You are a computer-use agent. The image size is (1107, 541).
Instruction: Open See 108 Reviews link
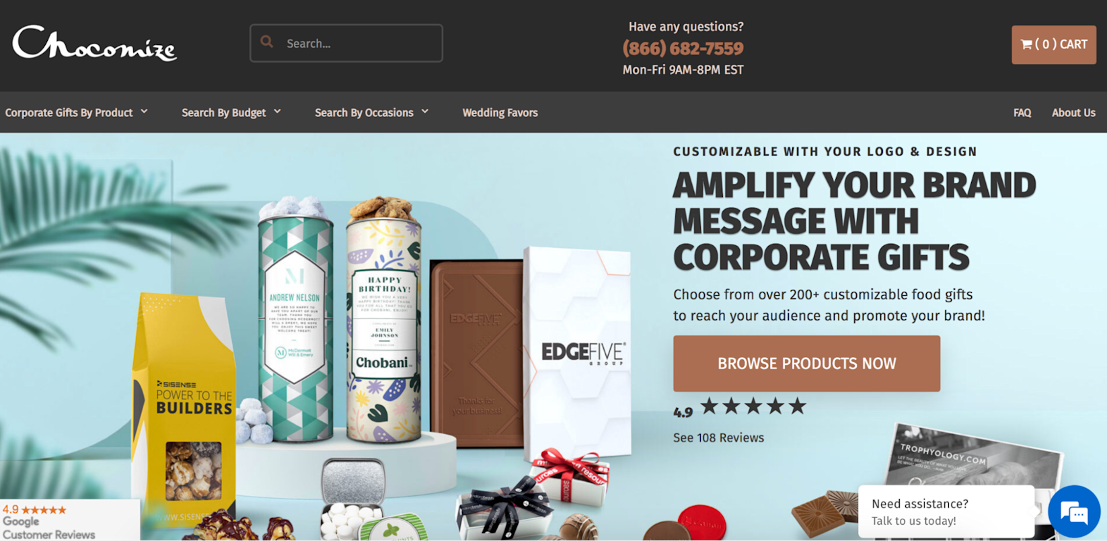click(x=718, y=438)
